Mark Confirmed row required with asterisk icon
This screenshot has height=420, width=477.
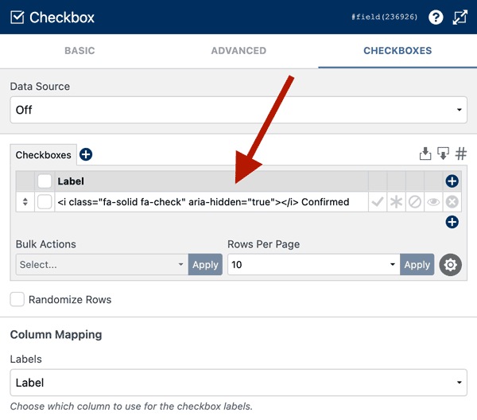point(396,202)
